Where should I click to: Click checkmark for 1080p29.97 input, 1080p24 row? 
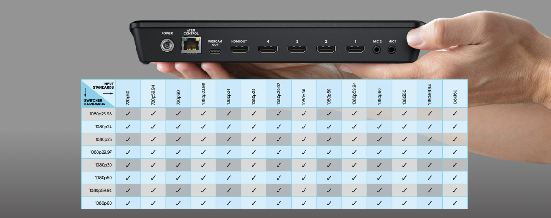click(x=279, y=126)
